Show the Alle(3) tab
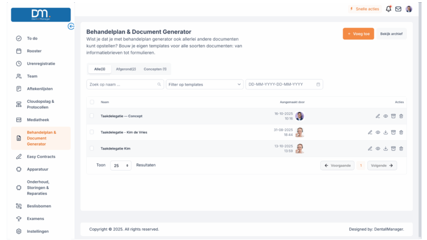427x240 pixels. click(100, 69)
